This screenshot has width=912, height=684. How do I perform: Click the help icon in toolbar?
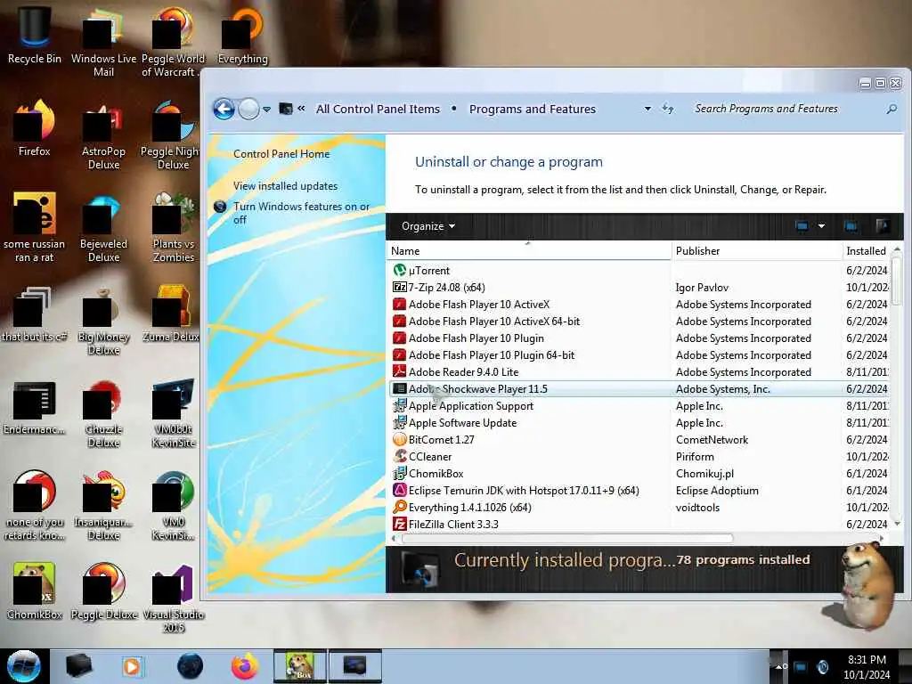click(x=882, y=226)
